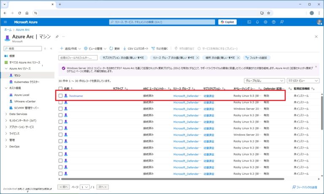Click フィルターの追加 to add a filter
This screenshot has height=194, width=324.
(x=256, y=58)
